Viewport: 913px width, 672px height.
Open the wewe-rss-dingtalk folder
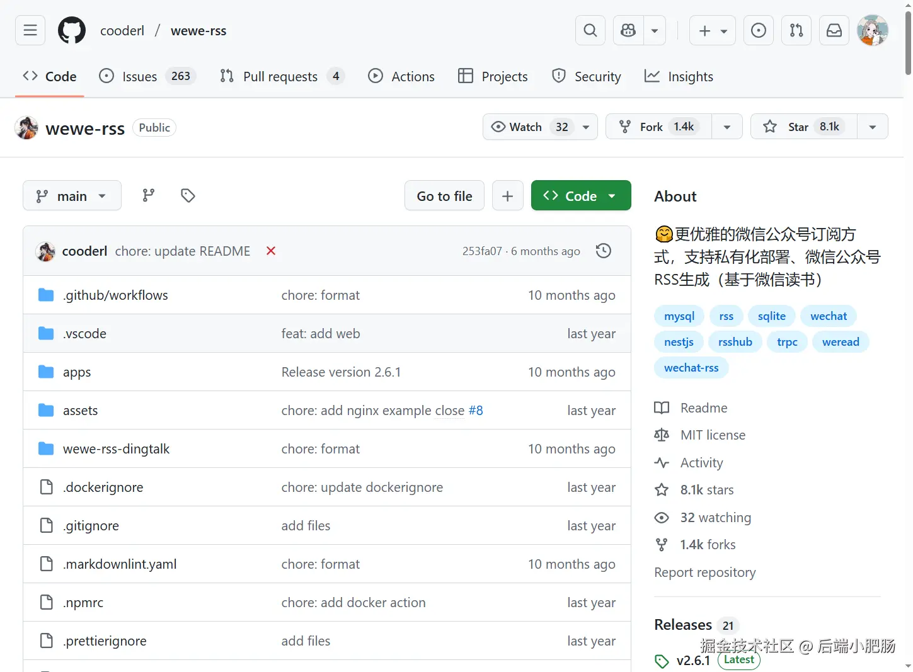(116, 449)
